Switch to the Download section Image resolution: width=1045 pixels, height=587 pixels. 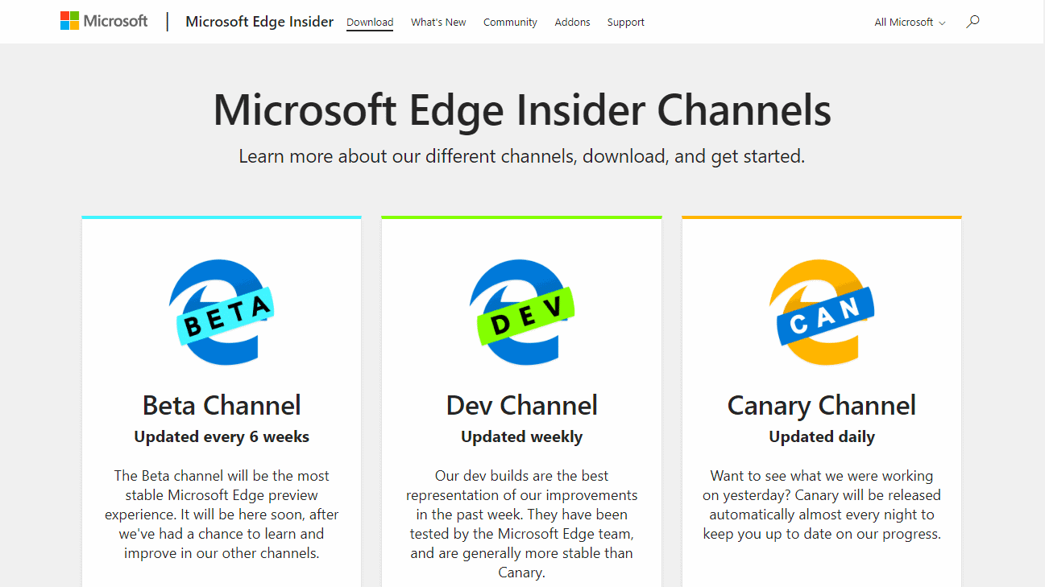pos(369,22)
